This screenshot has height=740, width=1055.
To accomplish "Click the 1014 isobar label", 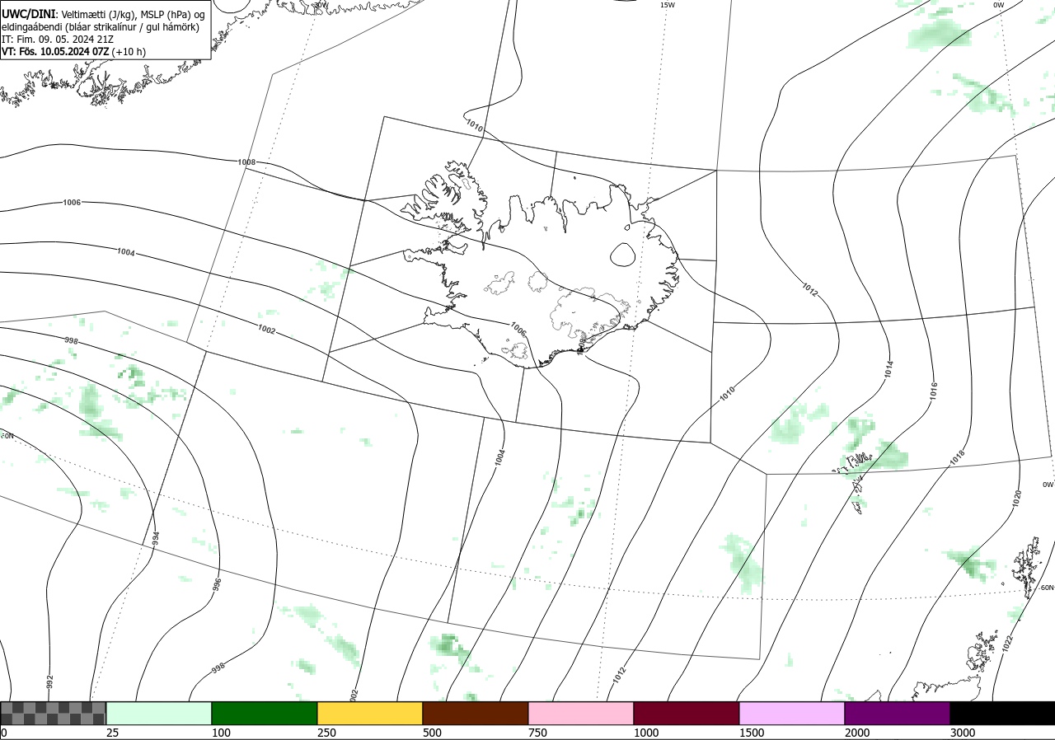I will 889,369.
